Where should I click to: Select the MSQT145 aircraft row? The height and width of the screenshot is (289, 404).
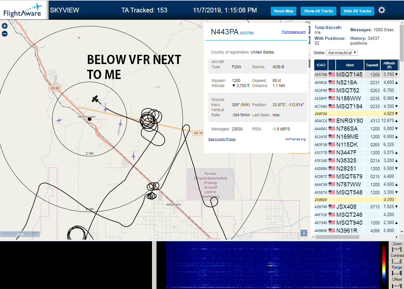click(x=357, y=75)
